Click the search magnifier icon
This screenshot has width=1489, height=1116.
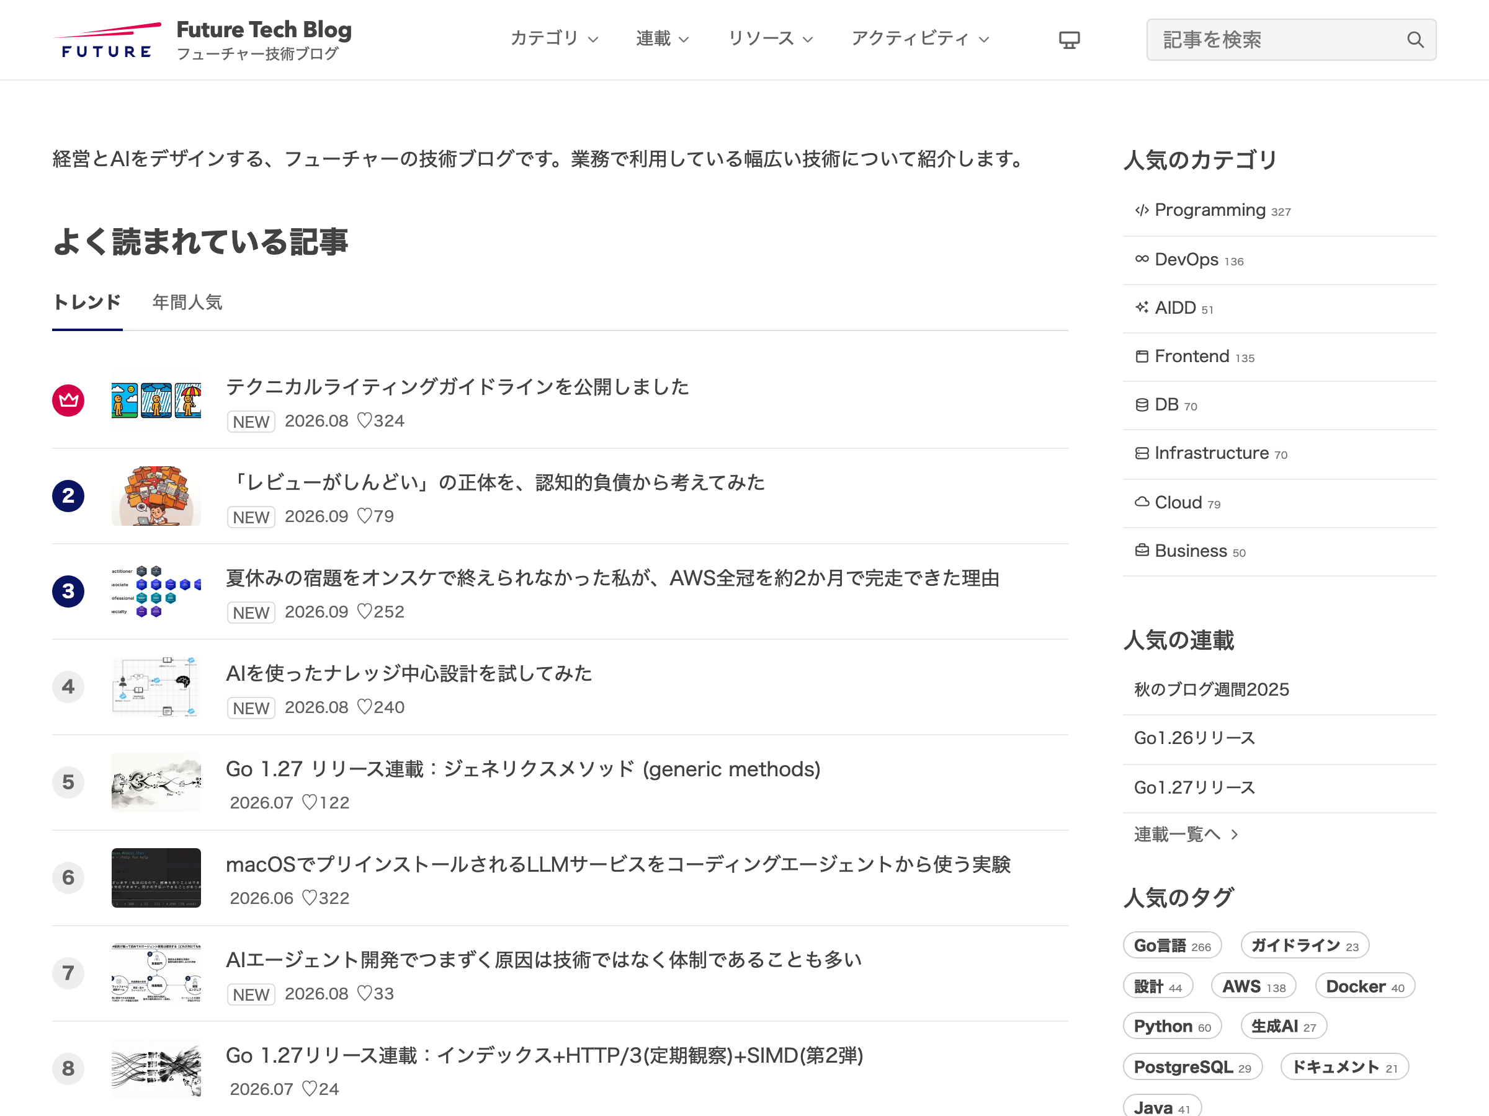[1415, 40]
